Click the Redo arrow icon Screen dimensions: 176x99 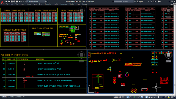[x=23, y=1]
